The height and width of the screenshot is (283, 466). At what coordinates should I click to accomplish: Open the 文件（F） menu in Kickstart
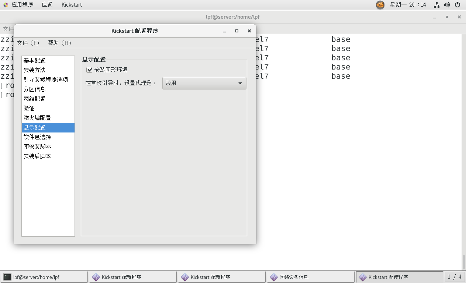(x=28, y=43)
